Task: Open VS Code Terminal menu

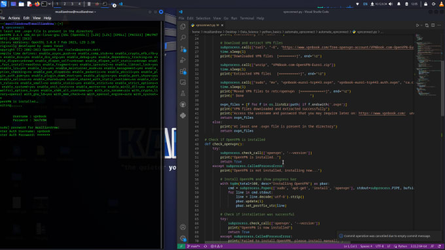Action: coord(247,18)
